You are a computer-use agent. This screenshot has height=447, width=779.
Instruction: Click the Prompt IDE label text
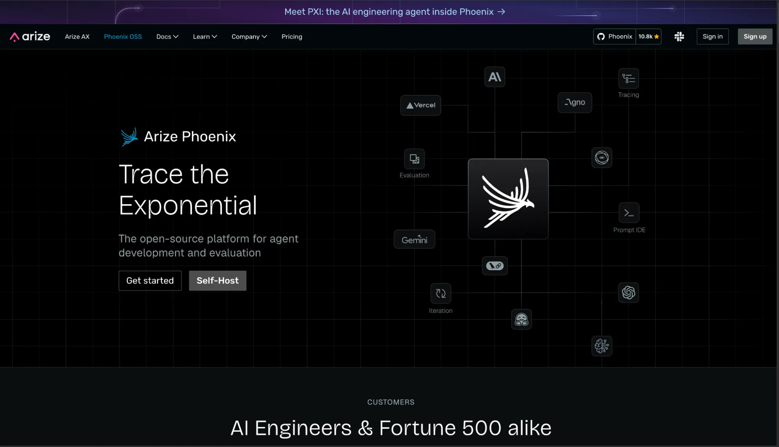point(629,230)
